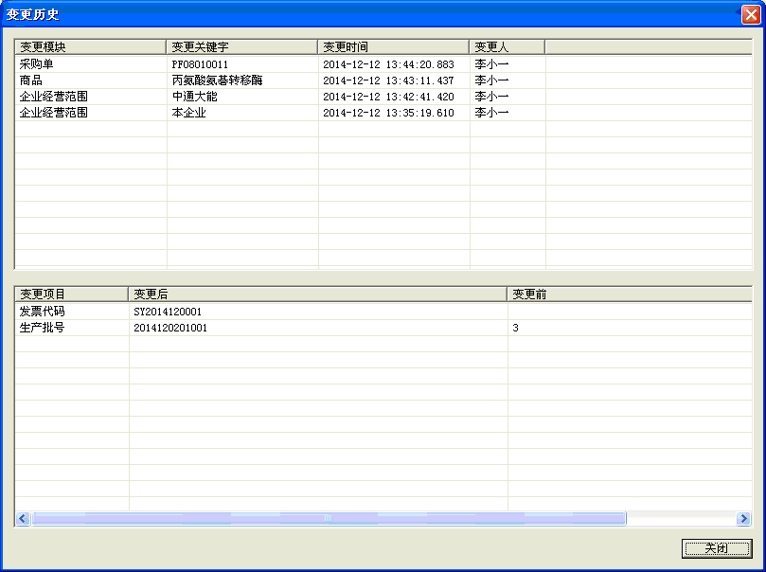
Task: Close the 变更历史 dialog window
Action: coord(751,14)
